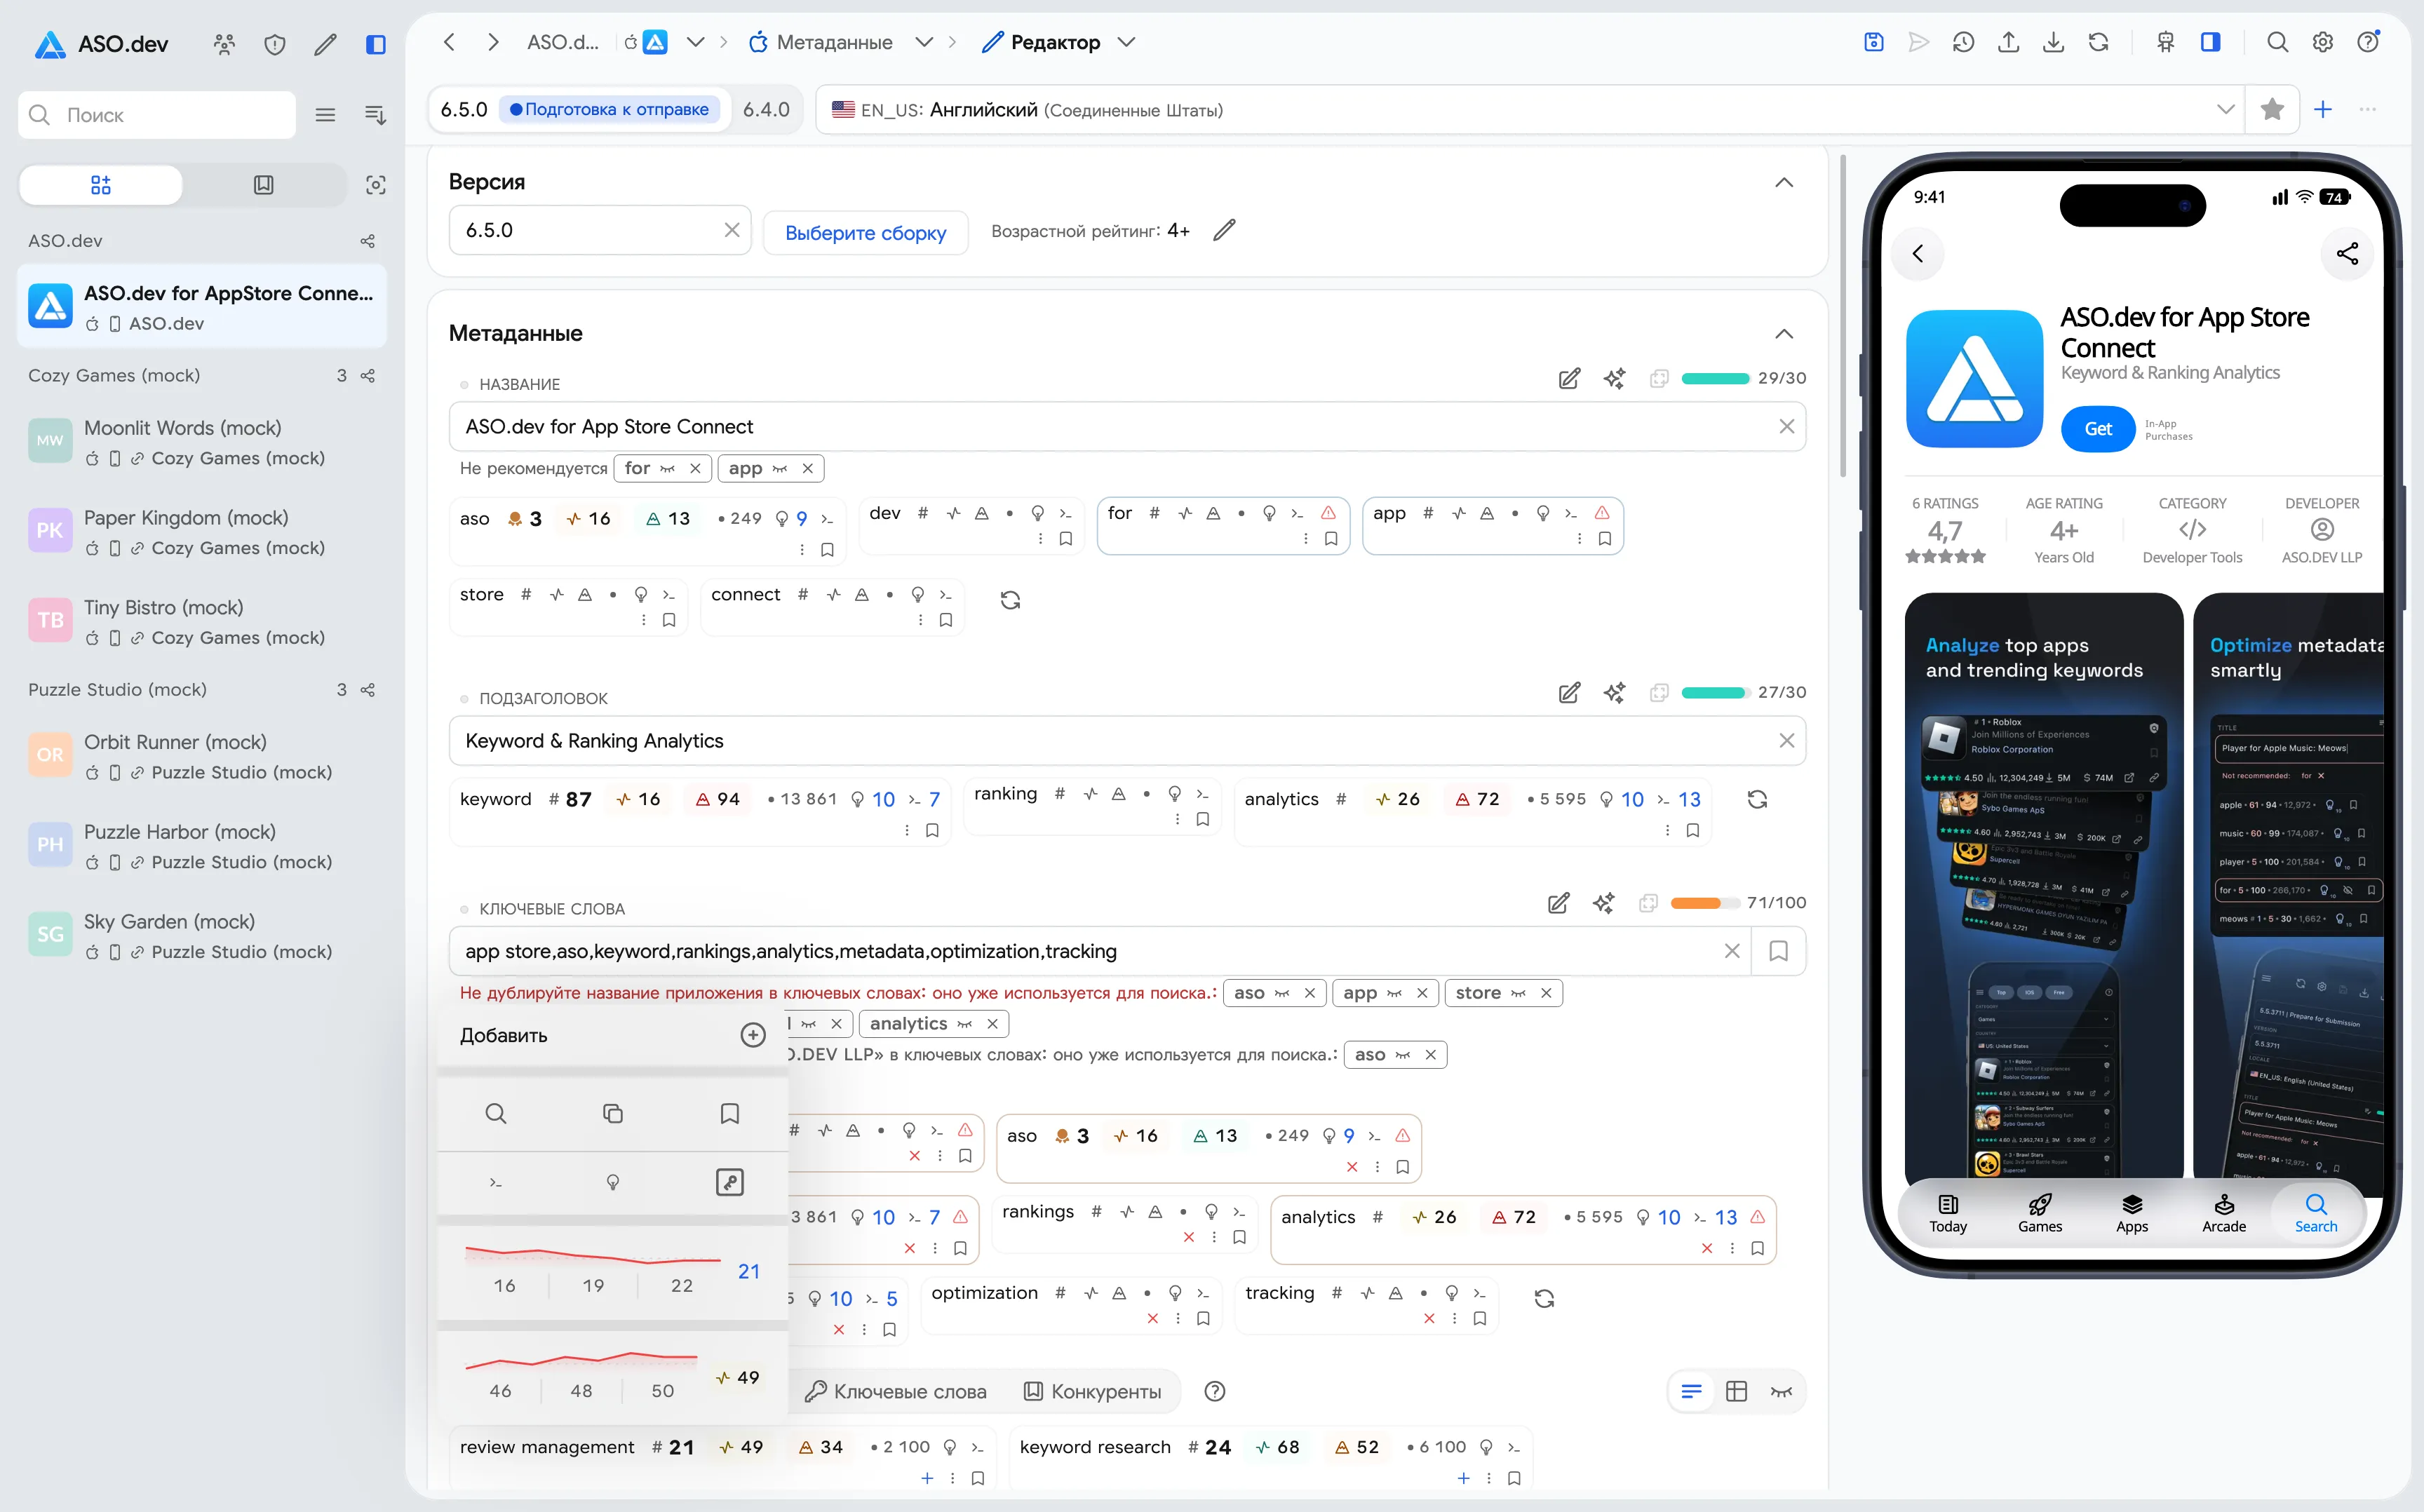2424x1512 pixels.
Task: Click AI sparkle icon for НАЗВАНИЕ field
Action: pos(1614,378)
